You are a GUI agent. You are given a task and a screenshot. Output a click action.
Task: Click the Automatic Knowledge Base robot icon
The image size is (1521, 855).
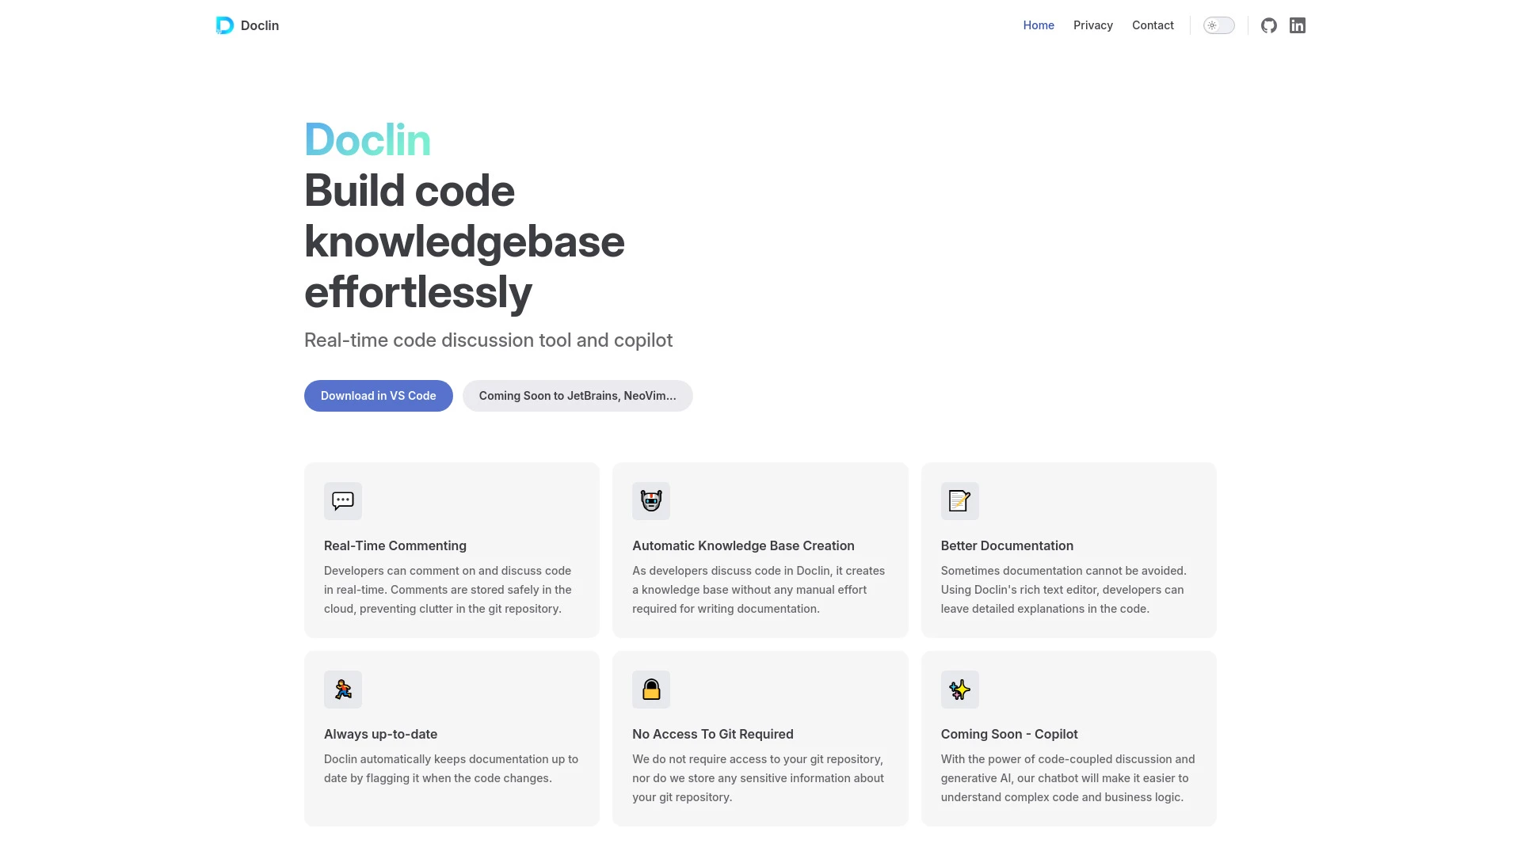[651, 501]
